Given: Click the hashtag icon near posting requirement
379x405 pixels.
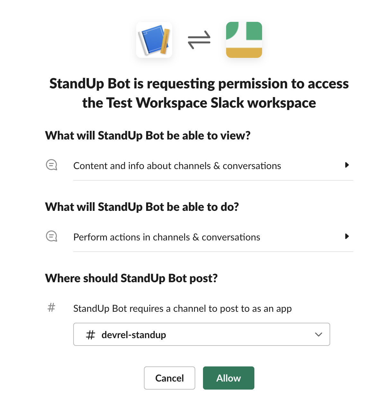Looking at the screenshot, I should [51, 308].
